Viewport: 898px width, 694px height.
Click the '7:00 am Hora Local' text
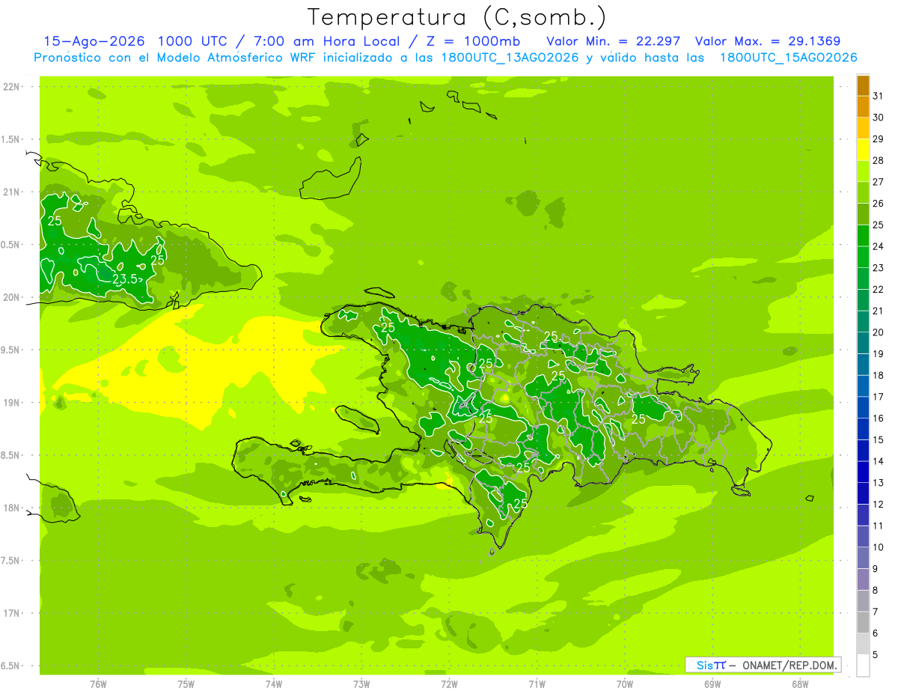pyautogui.click(x=323, y=41)
